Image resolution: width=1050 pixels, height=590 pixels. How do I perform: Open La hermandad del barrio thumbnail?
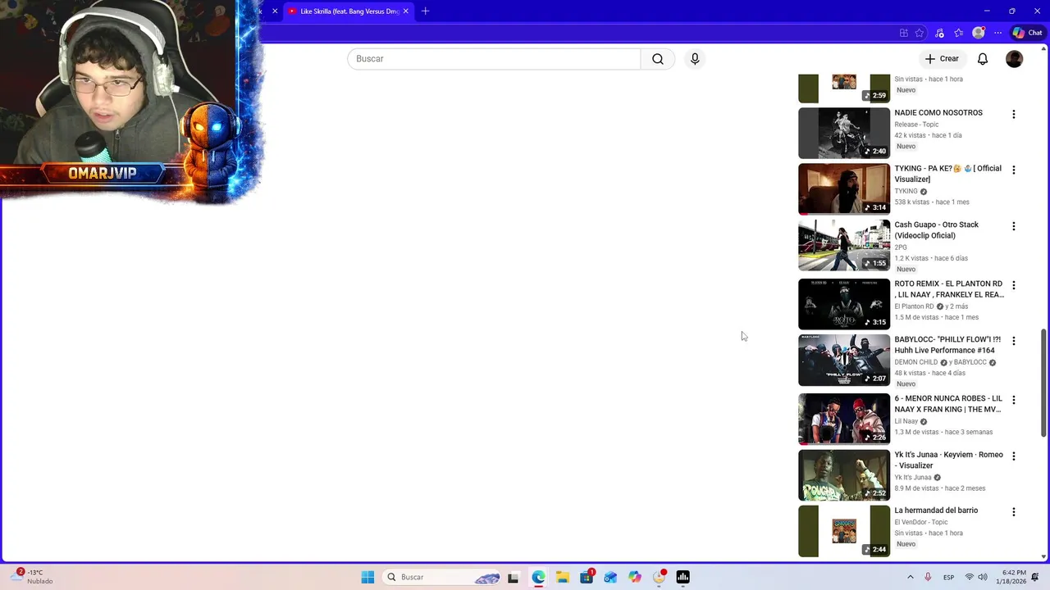pyautogui.click(x=844, y=531)
